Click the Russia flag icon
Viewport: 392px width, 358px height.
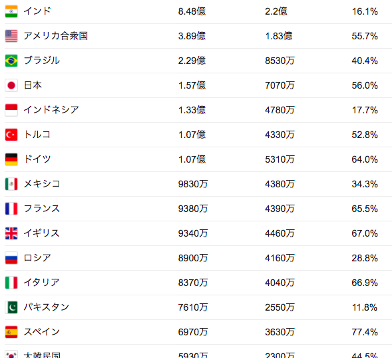coord(11,258)
